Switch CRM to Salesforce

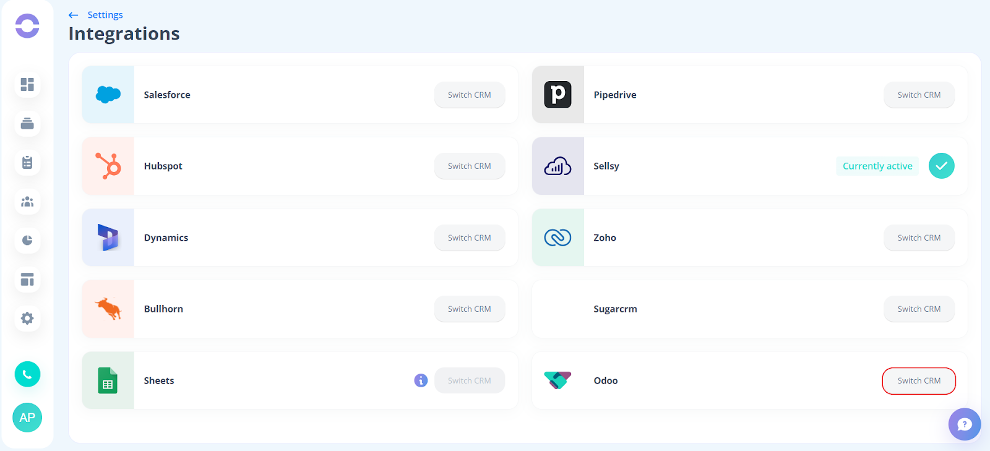[470, 95]
